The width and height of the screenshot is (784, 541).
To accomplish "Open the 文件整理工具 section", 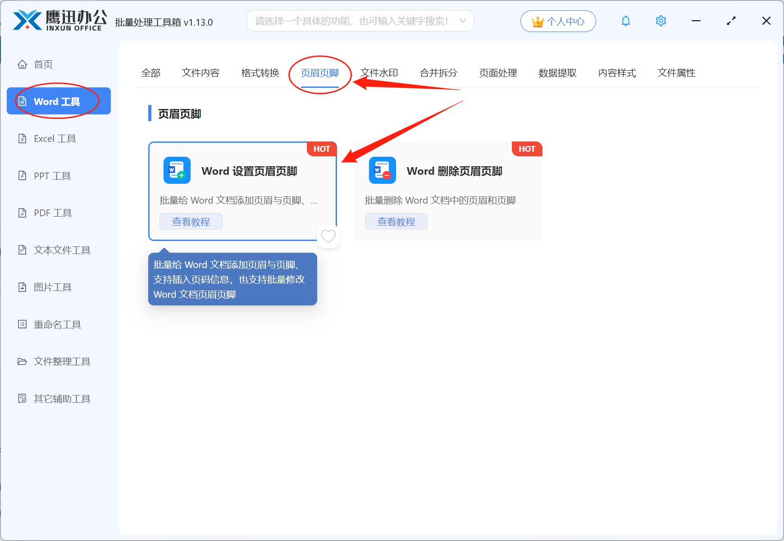I will pos(61,361).
